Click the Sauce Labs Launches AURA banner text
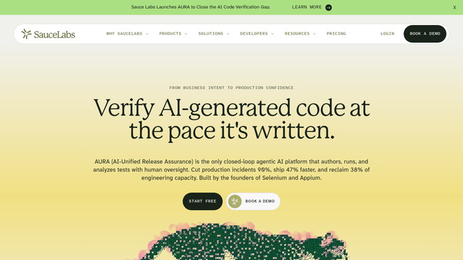 click(x=201, y=7)
